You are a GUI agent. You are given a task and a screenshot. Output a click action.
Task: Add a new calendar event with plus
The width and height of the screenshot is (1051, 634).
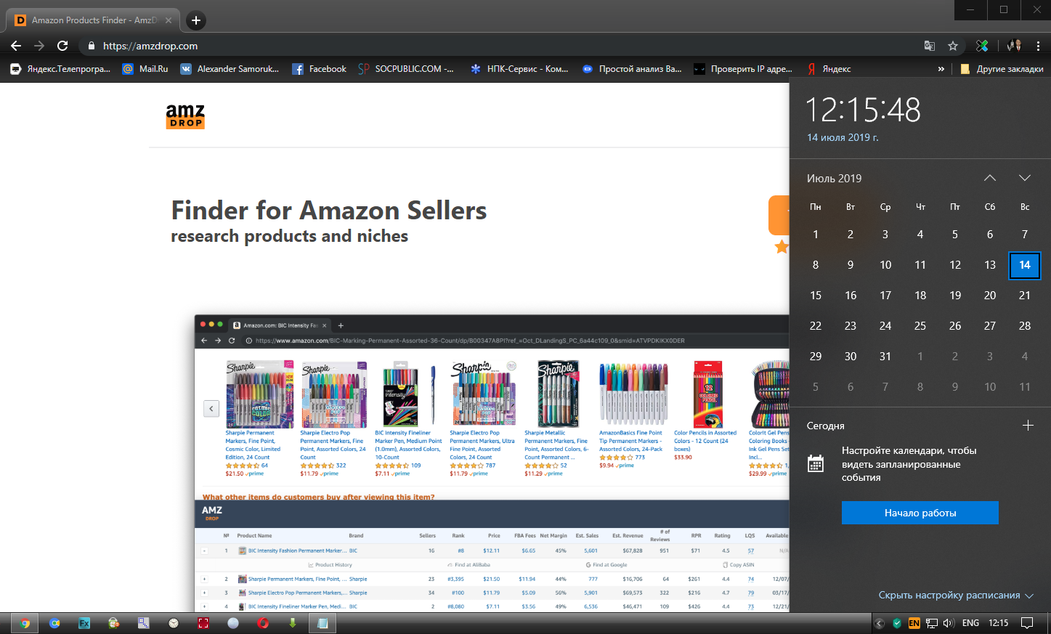pyautogui.click(x=1028, y=426)
